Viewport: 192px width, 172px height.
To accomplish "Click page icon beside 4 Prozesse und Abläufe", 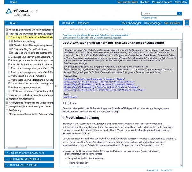I will pos(11,53).
